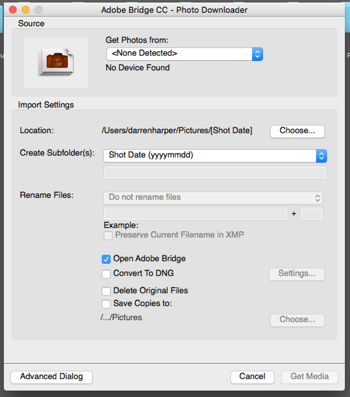
Task: Choose the import Location folder
Action: [x=297, y=131]
